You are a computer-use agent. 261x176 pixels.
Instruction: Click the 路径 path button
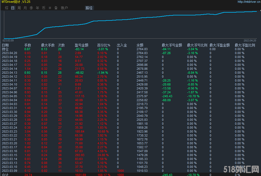tap(89, 8)
